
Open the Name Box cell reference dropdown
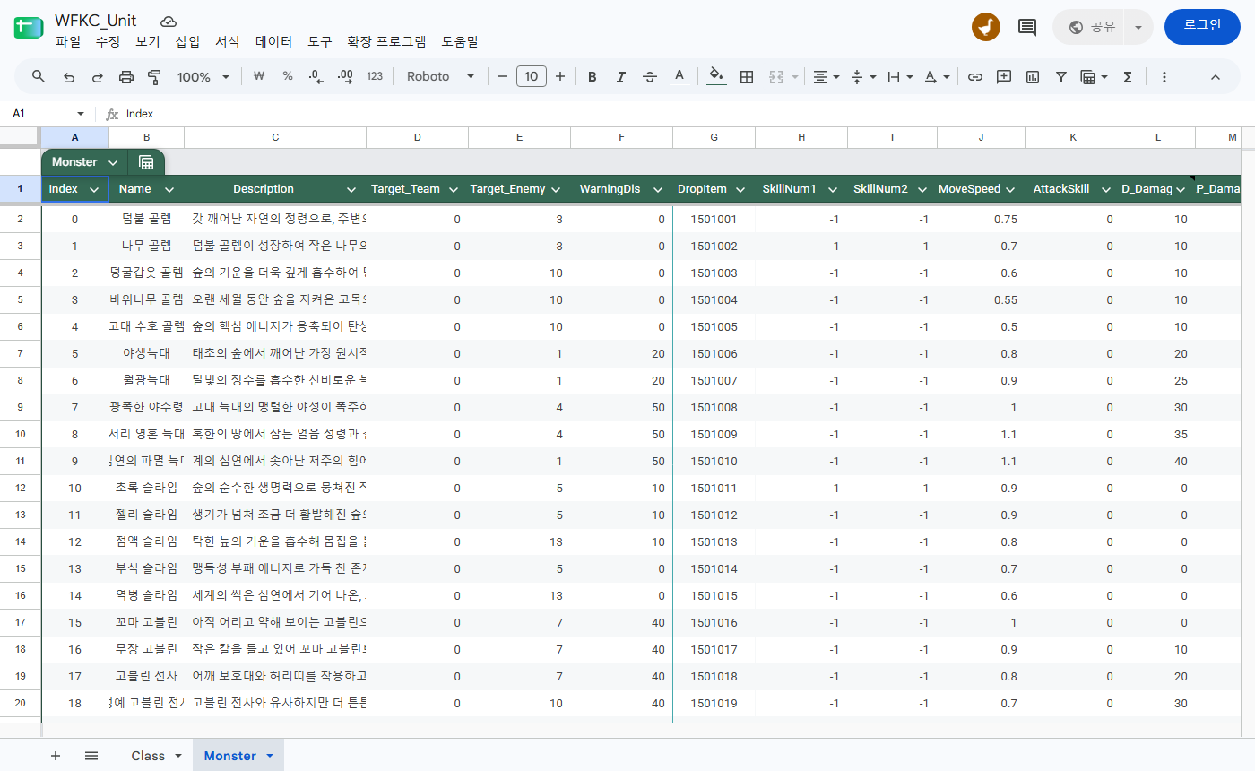click(81, 114)
